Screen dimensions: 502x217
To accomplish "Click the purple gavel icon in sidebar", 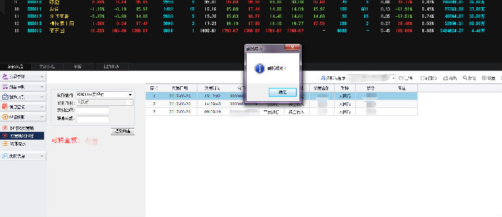I will (x=5, y=77).
